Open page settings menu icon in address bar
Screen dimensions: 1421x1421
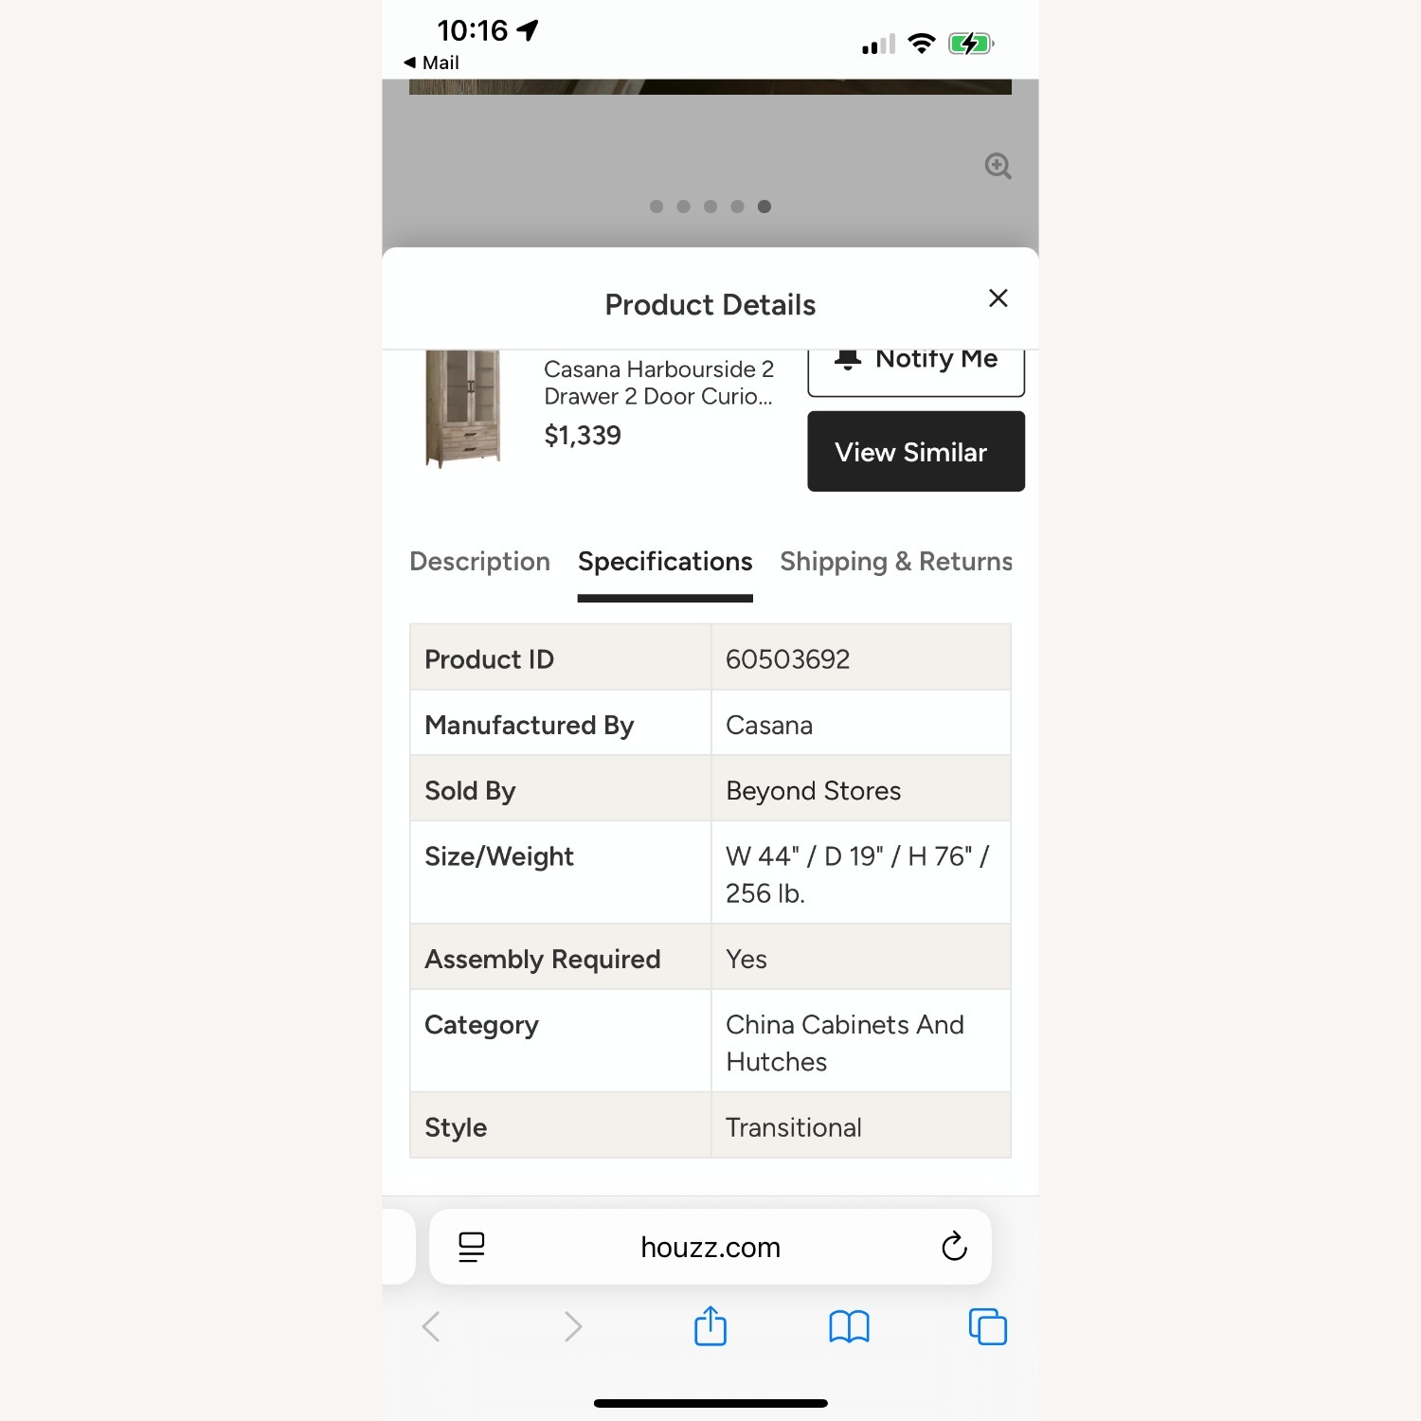point(471,1247)
